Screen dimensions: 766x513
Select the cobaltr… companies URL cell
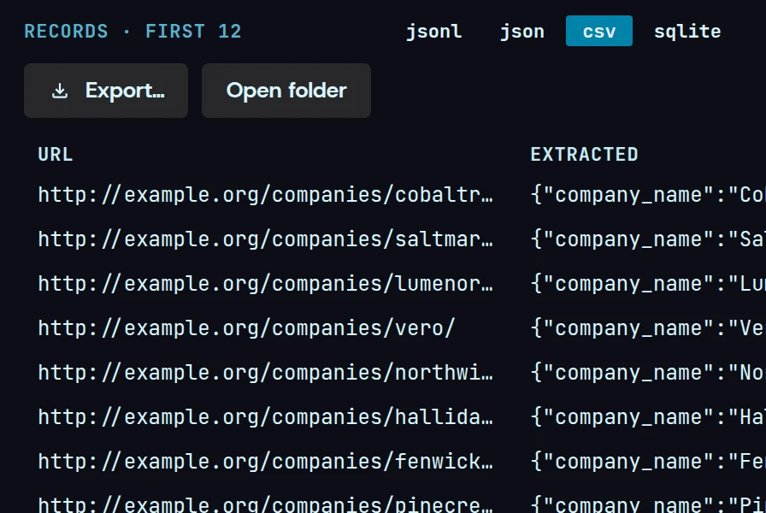[266, 195]
